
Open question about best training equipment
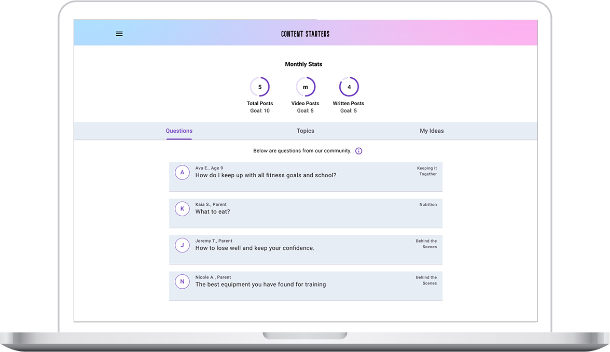[x=260, y=284]
